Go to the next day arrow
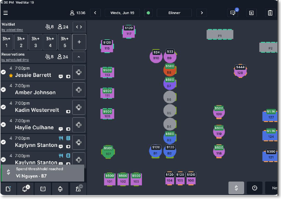 (x=202, y=13)
